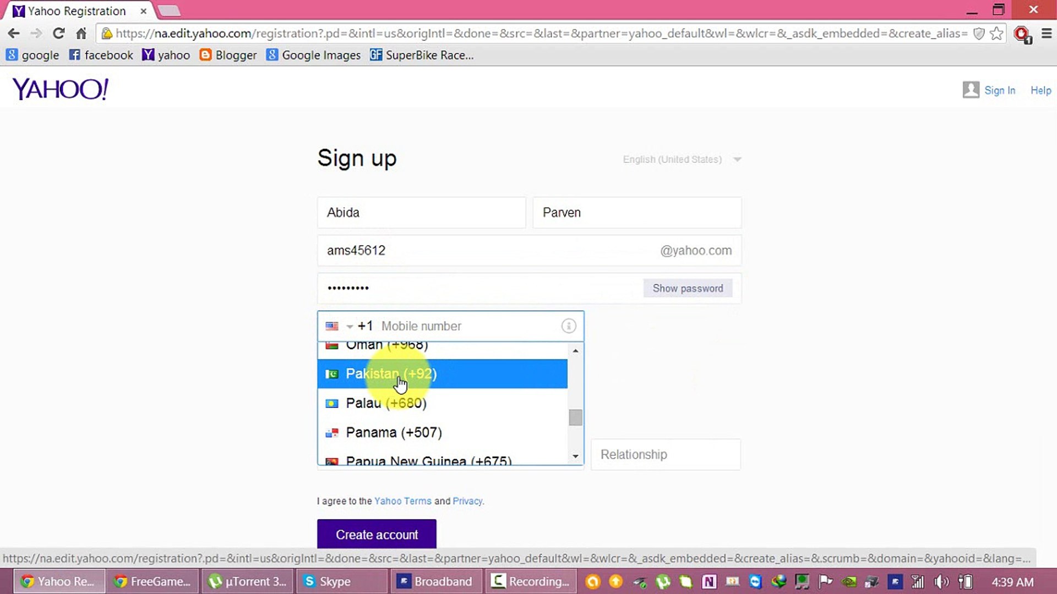Screen dimensions: 1057x594
Task: Open the Relationship dropdown
Action: [665, 454]
